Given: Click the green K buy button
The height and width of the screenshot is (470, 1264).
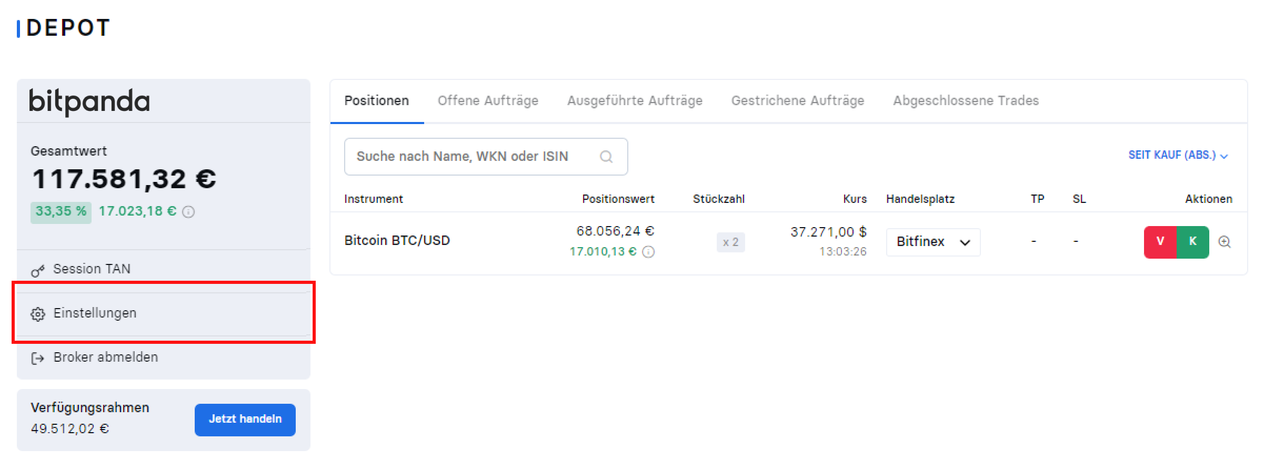Looking at the screenshot, I should [x=1193, y=242].
